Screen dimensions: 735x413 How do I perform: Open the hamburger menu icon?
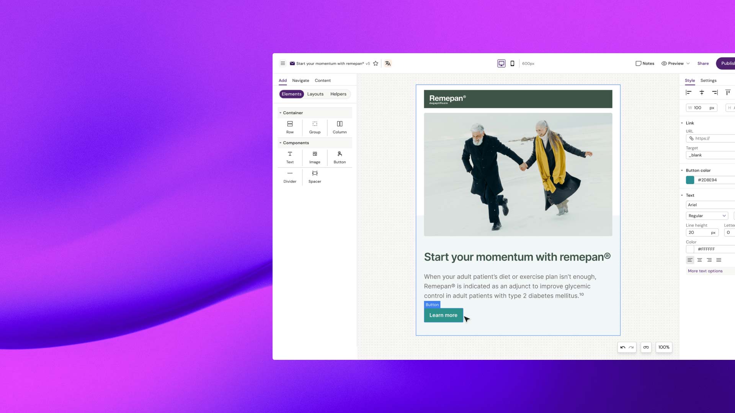click(283, 63)
